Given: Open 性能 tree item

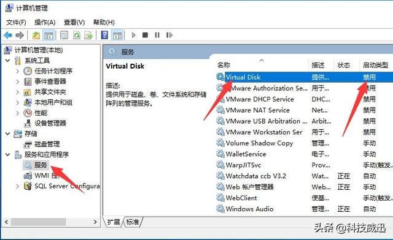Looking at the screenshot, I should coord(41,113).
